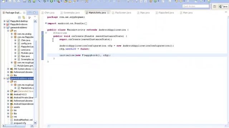Select Land.java in the package tree
This screenshot has height=128, width=229.
[x=25, y=50]
